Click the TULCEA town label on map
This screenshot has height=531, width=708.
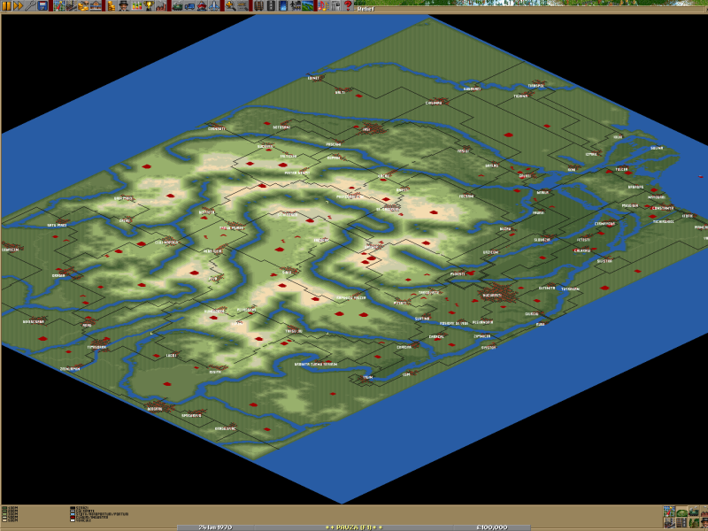(x=622, y=169)
